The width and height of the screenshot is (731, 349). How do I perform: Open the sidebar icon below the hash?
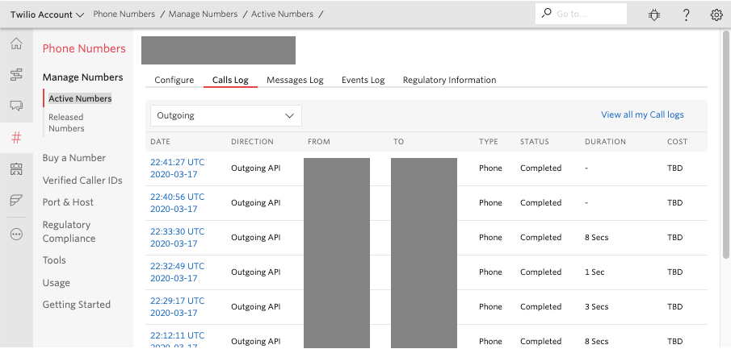coord(16,169)
